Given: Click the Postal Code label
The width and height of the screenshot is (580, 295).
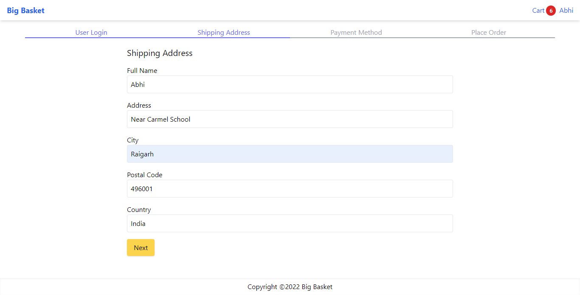Looking at the screenshot, I should [144, 175].
